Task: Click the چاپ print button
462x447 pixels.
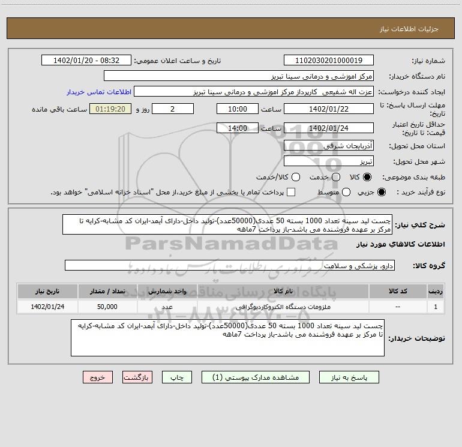Action: coord(177,377)
